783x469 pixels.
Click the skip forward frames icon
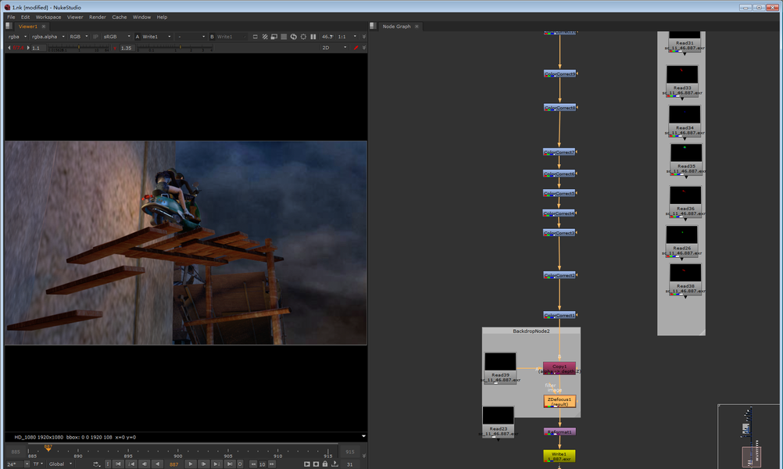(x=272, y=464)
